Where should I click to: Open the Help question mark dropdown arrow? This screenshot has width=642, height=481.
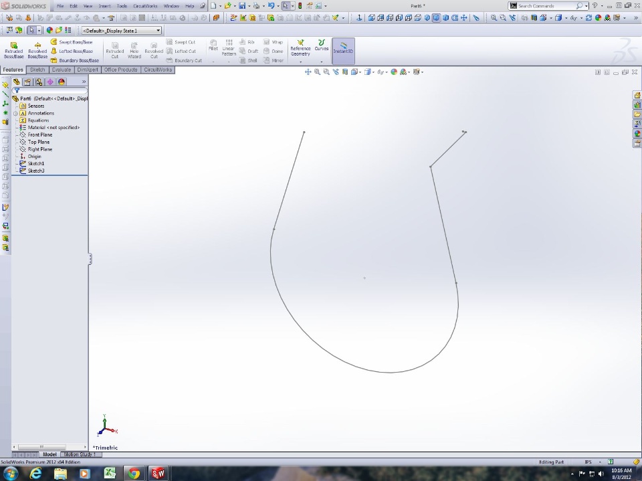(x=601, y=6)
